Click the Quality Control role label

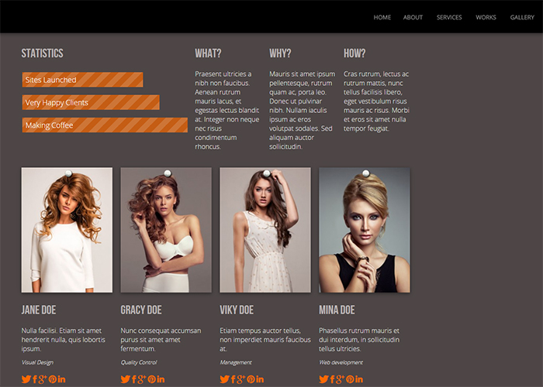click(139, 362)
